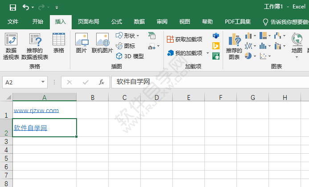This screenshot has width=309, height=187.
Task: Click 推荐的图表 button
Action: click(234, 46)
